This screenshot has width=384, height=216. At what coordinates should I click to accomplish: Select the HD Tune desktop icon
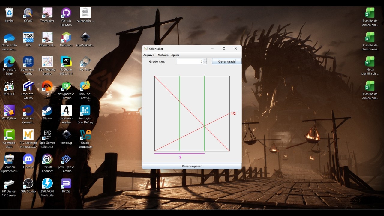click(x=85, y=64)
